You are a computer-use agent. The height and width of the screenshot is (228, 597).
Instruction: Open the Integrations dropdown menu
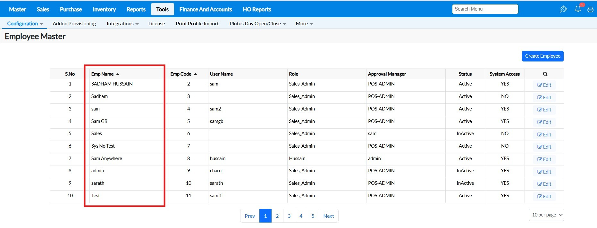point(122,24)
